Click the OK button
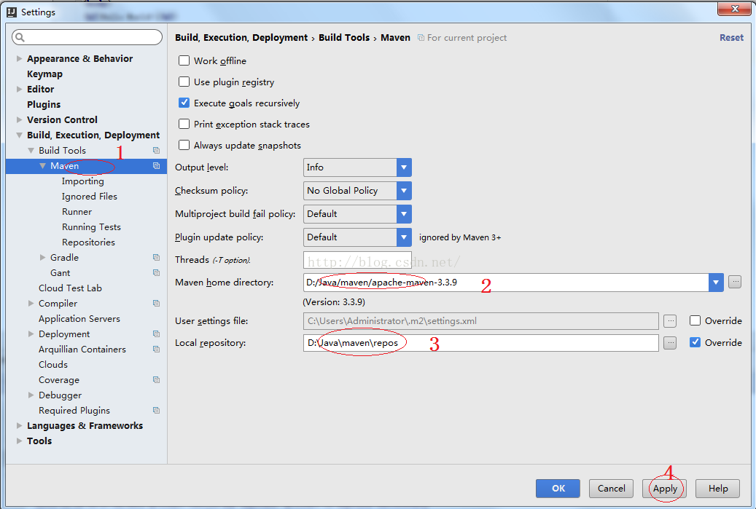This screenshot has width=756, height=509. coord(558,489)
